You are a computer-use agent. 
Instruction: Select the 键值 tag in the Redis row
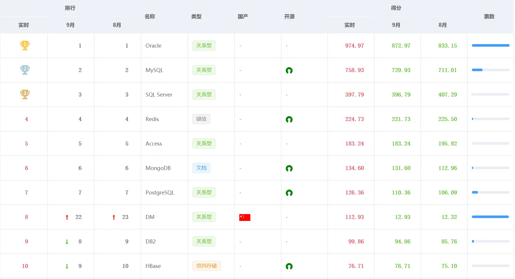pos(201,119)
